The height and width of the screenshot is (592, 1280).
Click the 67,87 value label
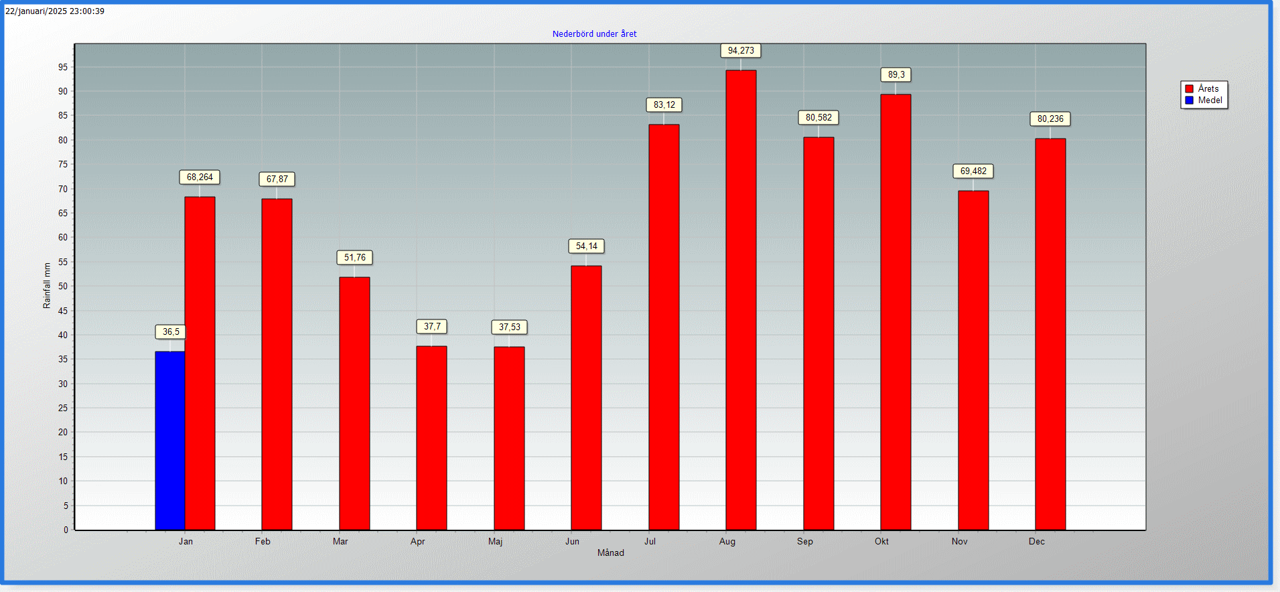[x=277, y=179]
